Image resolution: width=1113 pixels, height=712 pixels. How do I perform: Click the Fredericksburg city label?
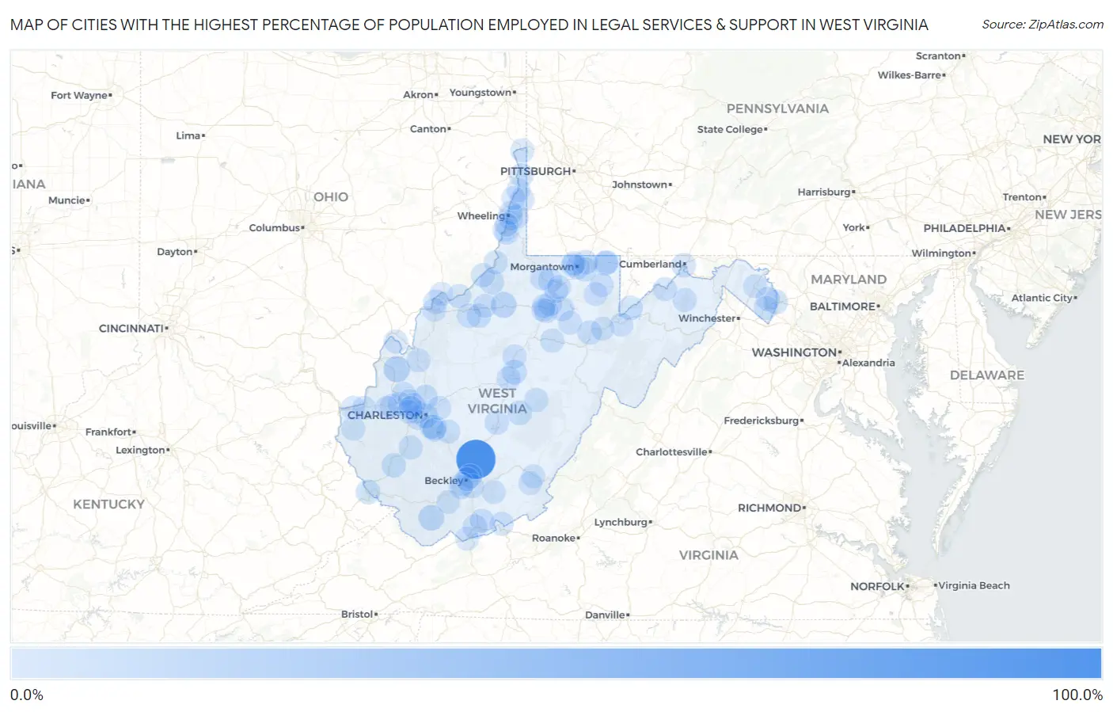pyautogui.click(x=762, y=421)
